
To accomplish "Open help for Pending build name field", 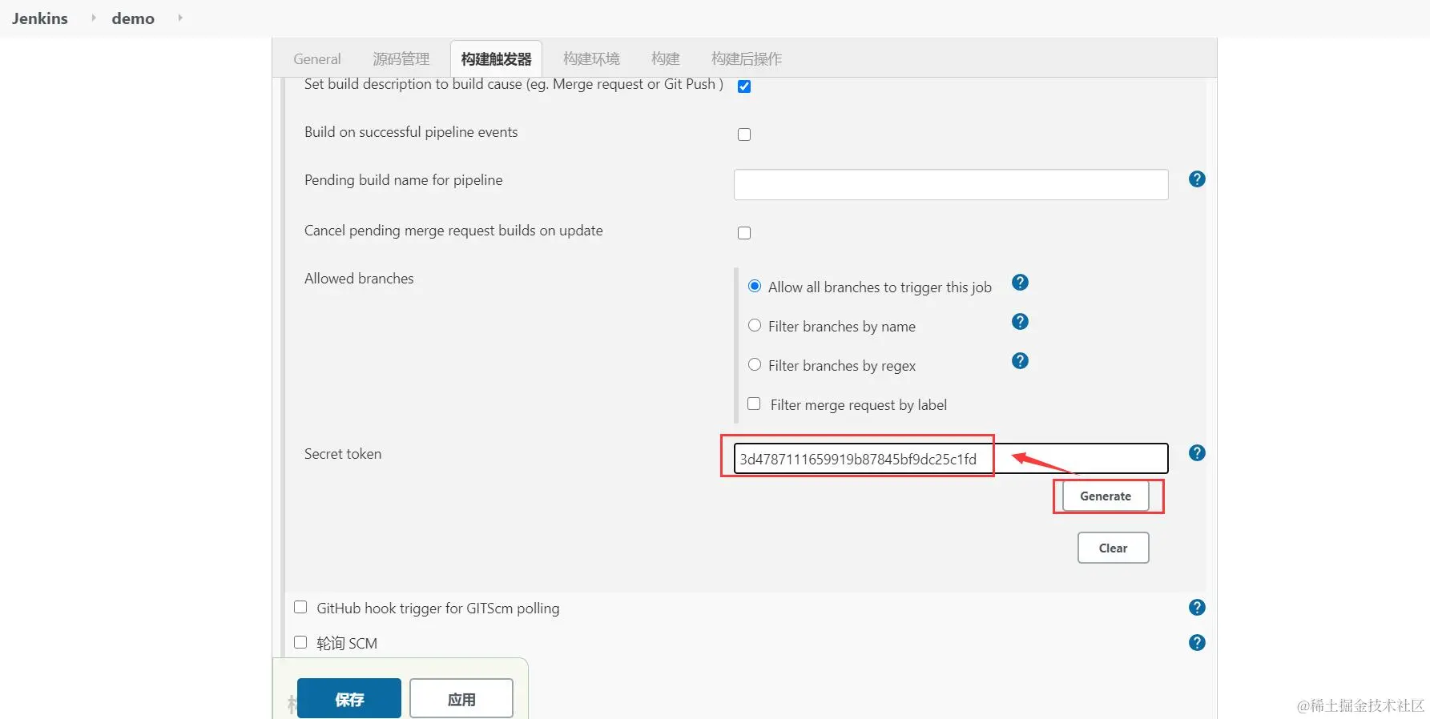I will (1197, 179).
